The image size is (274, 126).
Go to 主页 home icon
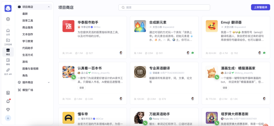point(8,30)
